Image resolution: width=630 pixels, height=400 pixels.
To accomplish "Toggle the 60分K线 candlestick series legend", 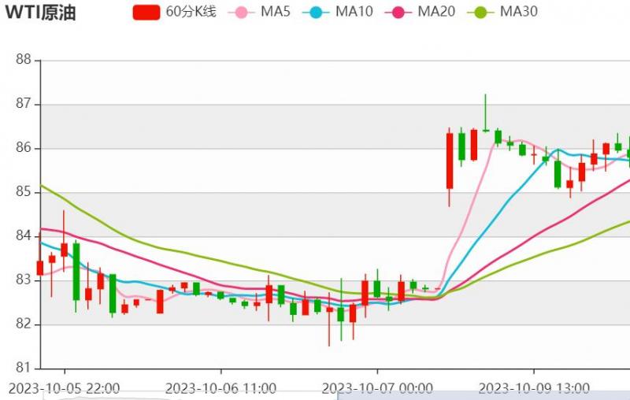I will [x=174, y=12].
